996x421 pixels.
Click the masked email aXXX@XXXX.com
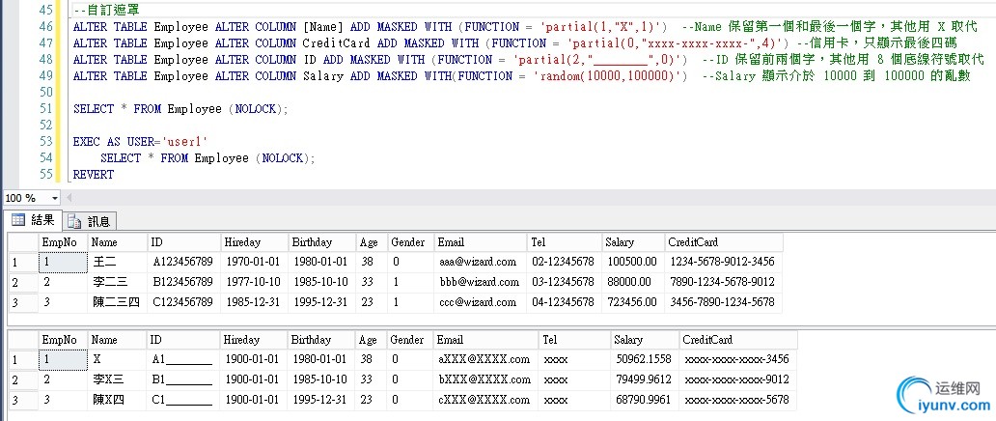point(485,359)
